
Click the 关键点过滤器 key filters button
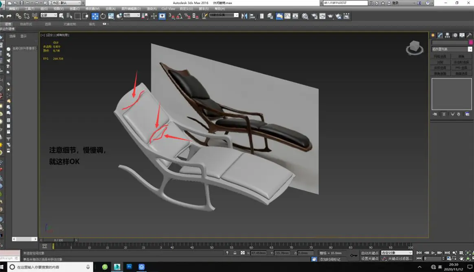[400, 259]
